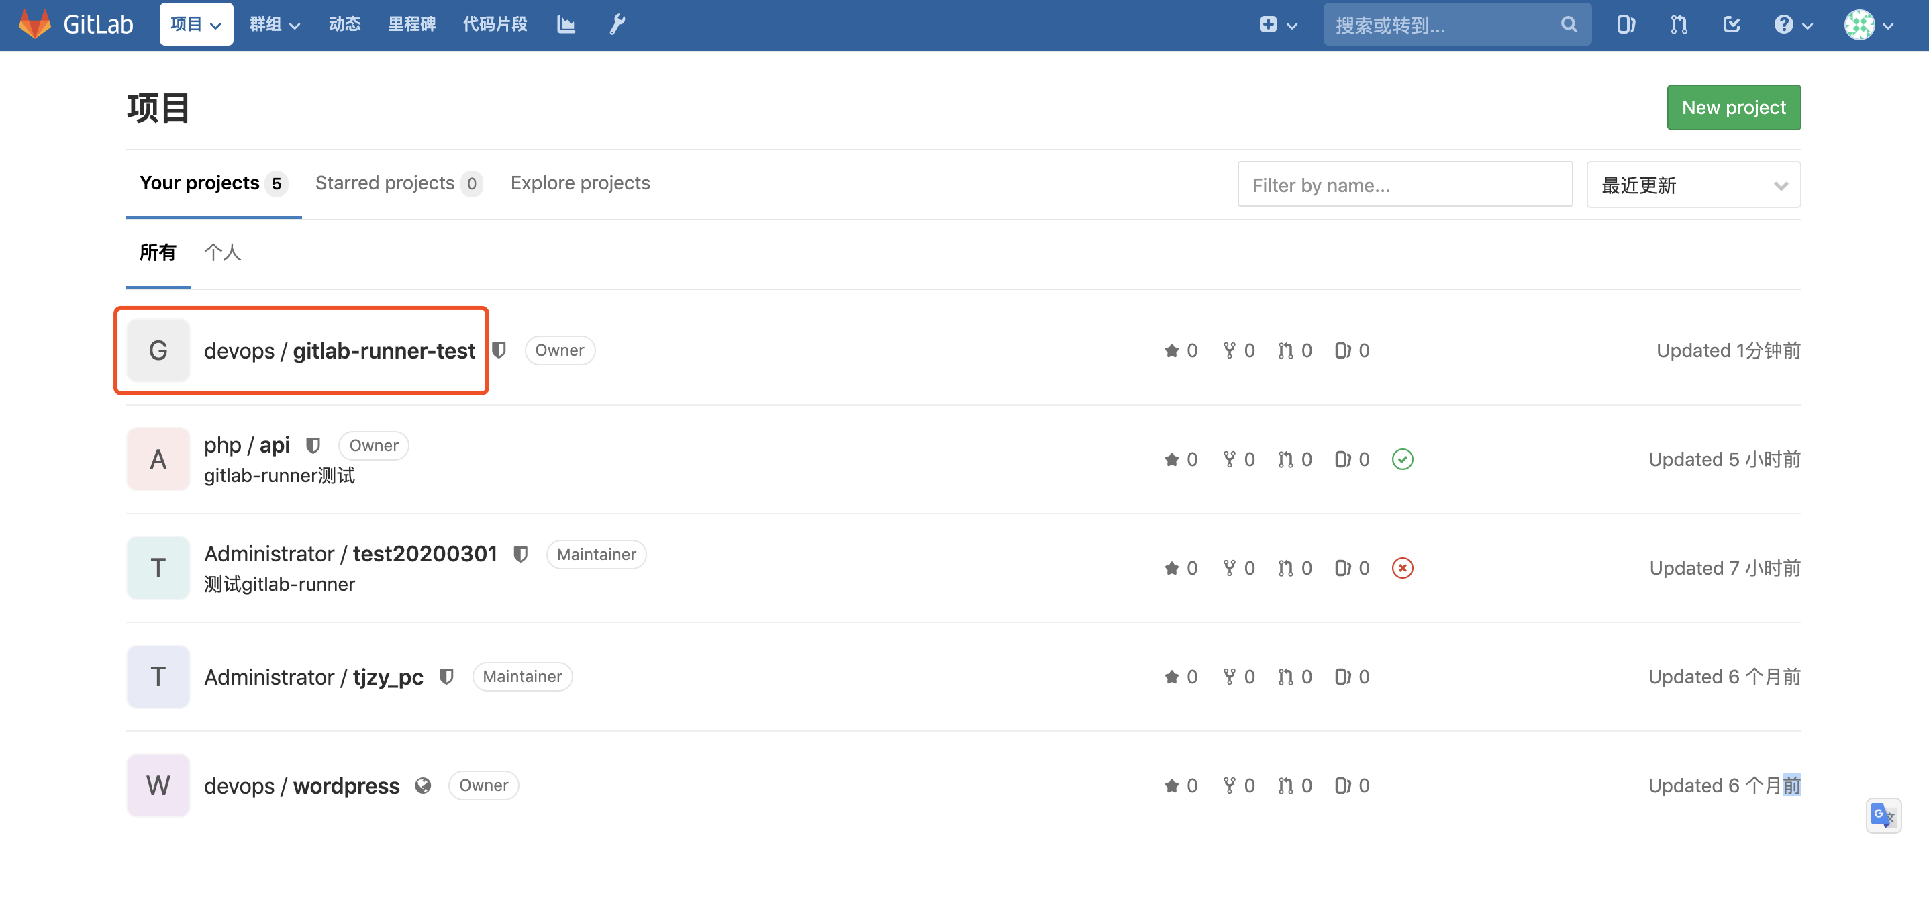Click the fork icon on devops/wordpress row
The image size is (1929, 905).
(x=1230, y=785)
